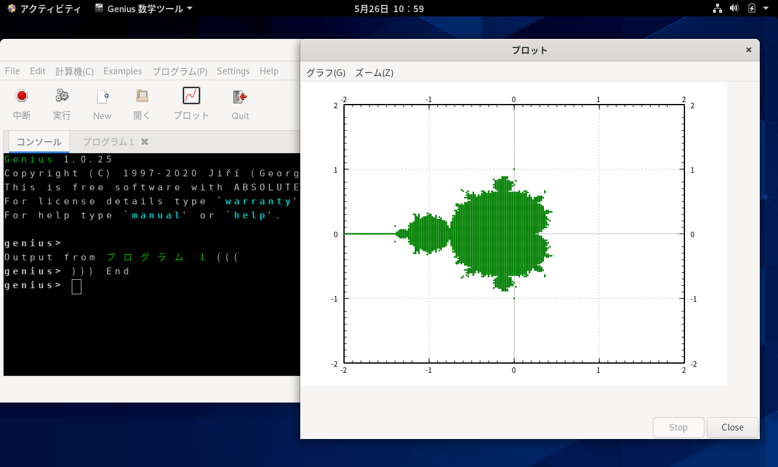This screenshot has height=467, width=778.
Task: Open アクティビティ overview
Action: pyautogui.click(x=50, y=9)
